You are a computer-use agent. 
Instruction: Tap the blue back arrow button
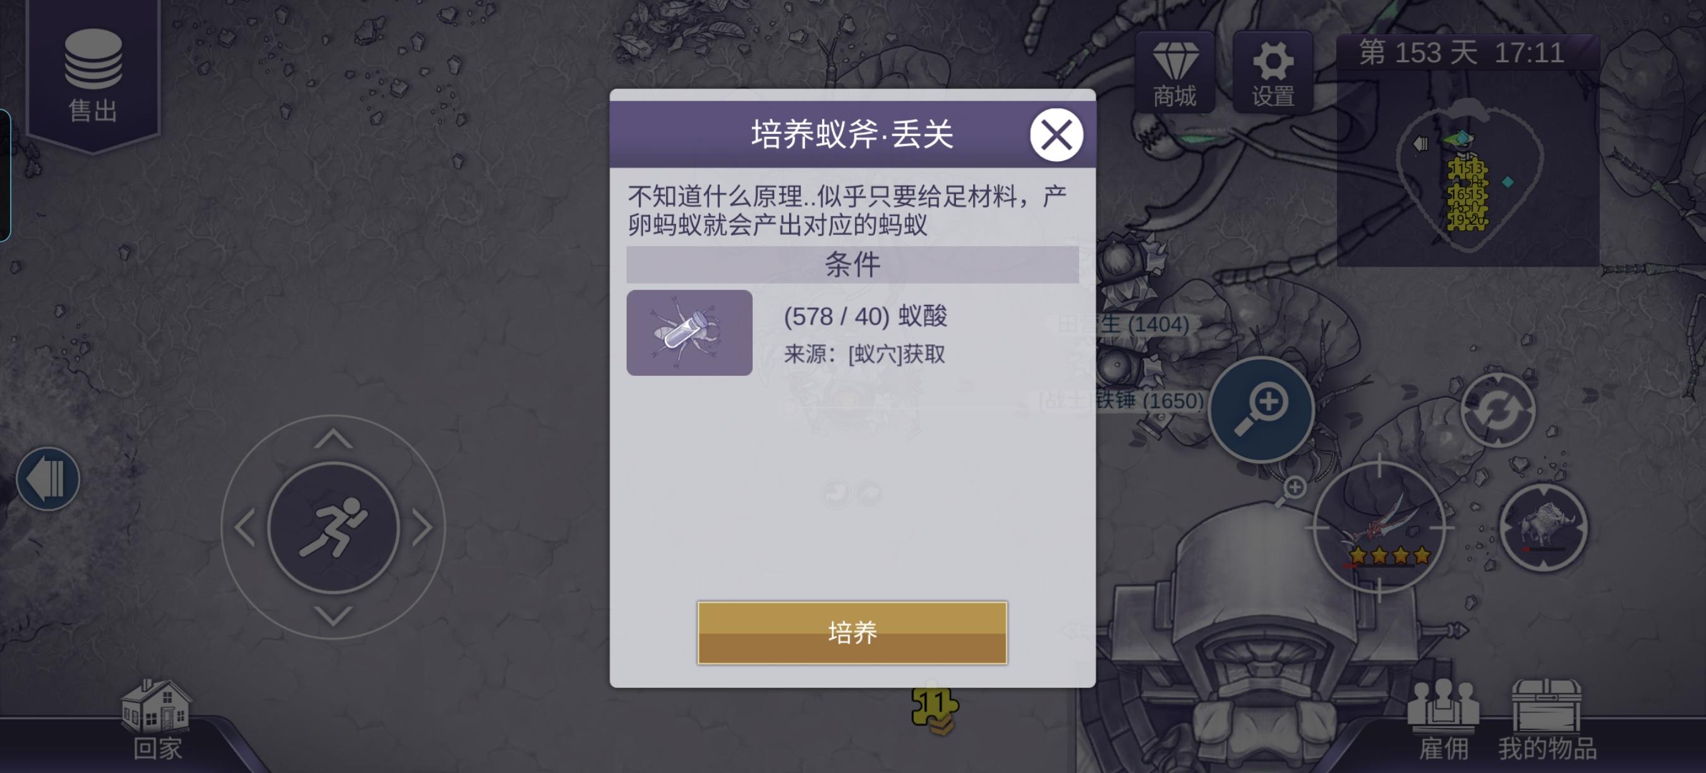(47, 479)
